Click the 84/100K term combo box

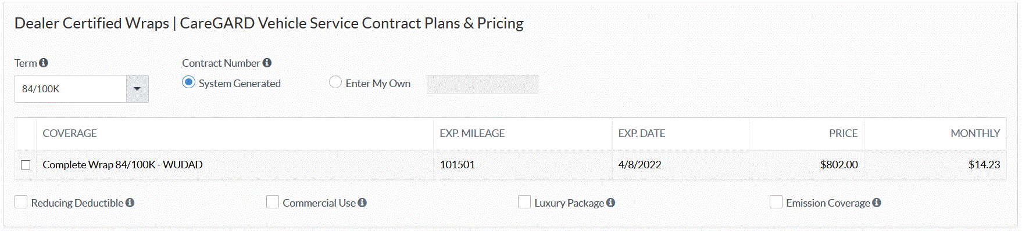tap(81, 89)
